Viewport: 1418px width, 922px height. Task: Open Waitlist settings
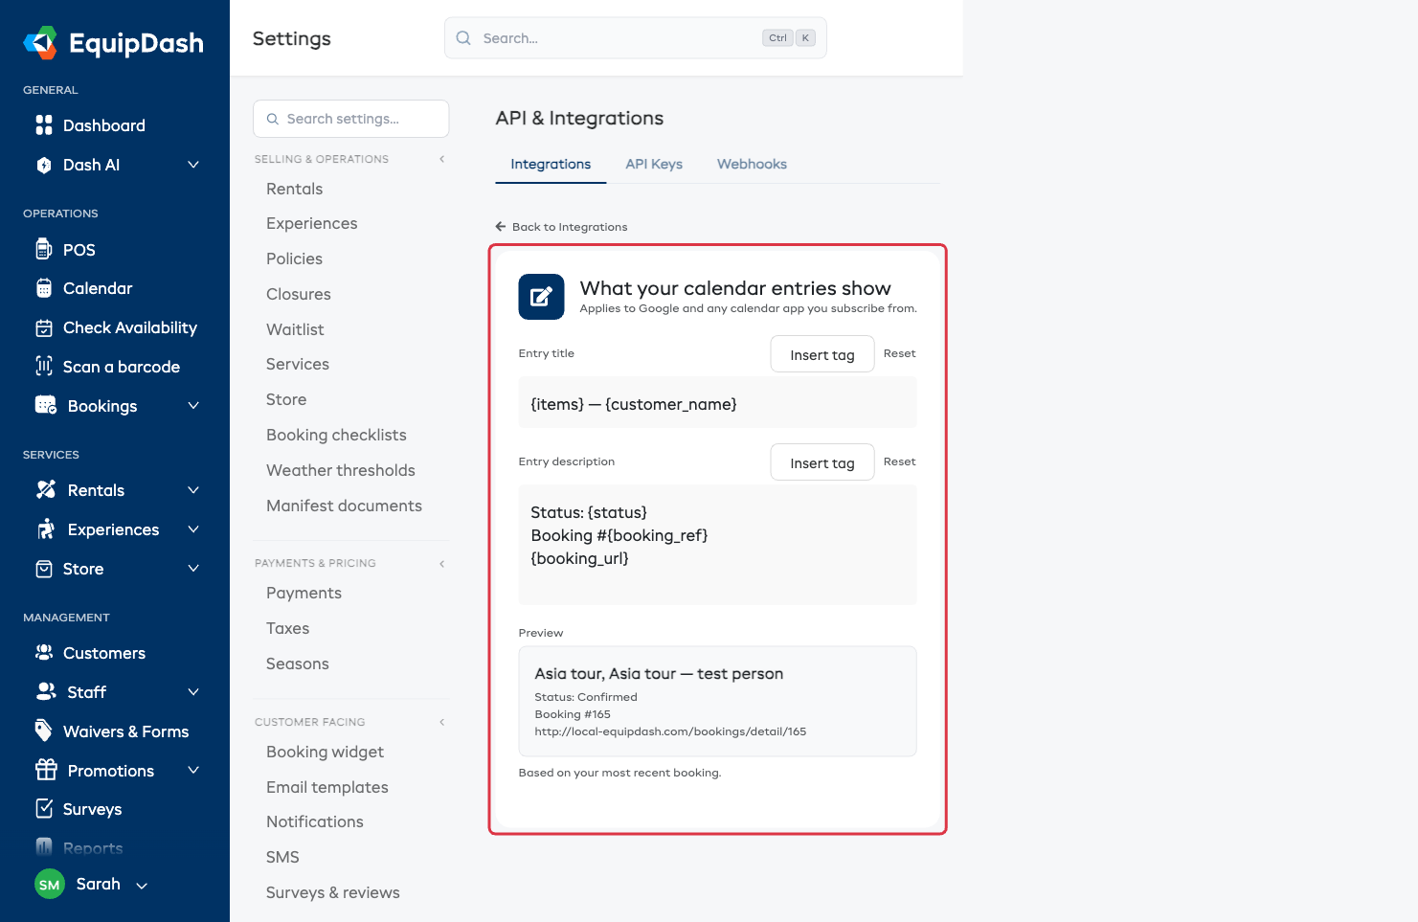coord(295,329)
